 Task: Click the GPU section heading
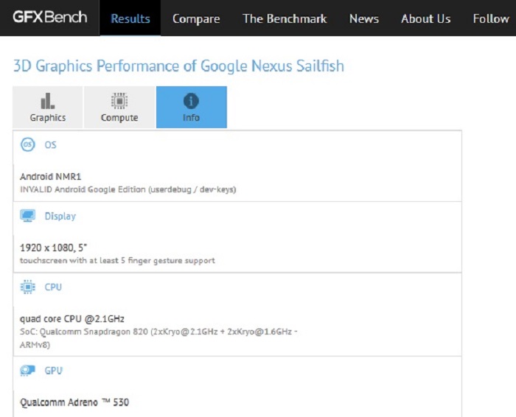click(x=53, y=371)
